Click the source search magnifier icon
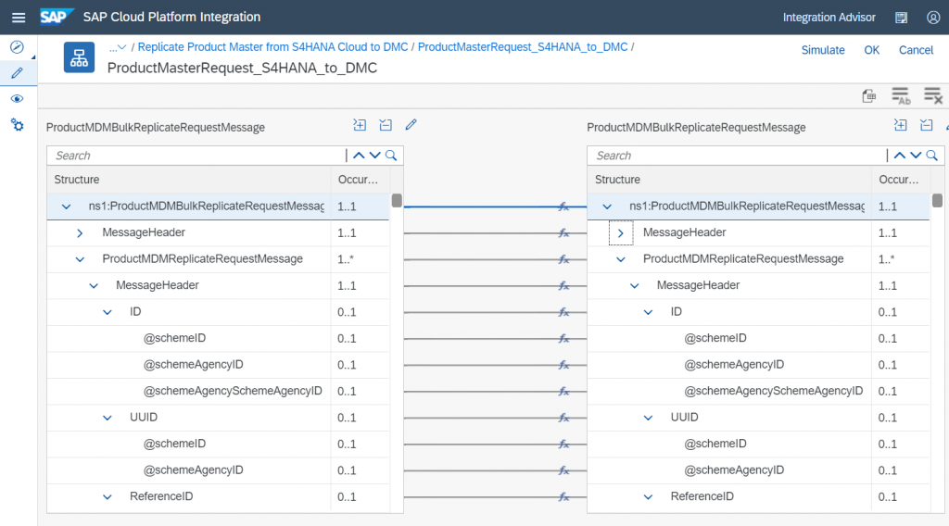 [x=392, y=156]
